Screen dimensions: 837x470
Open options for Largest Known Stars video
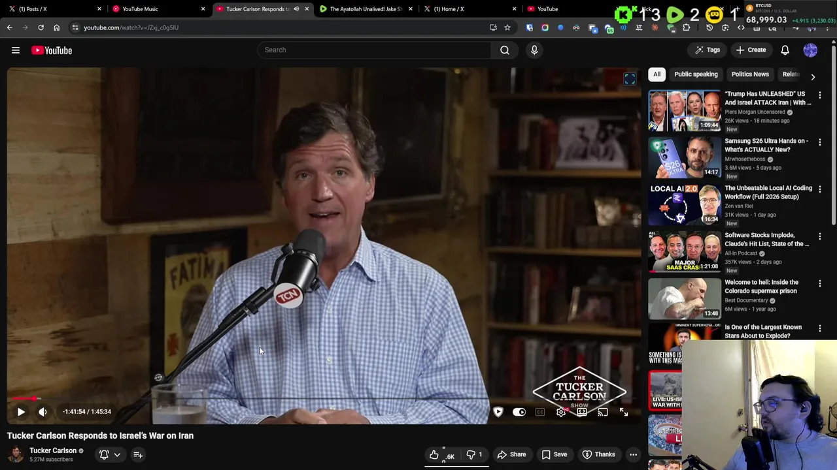(x=820, y=328)
